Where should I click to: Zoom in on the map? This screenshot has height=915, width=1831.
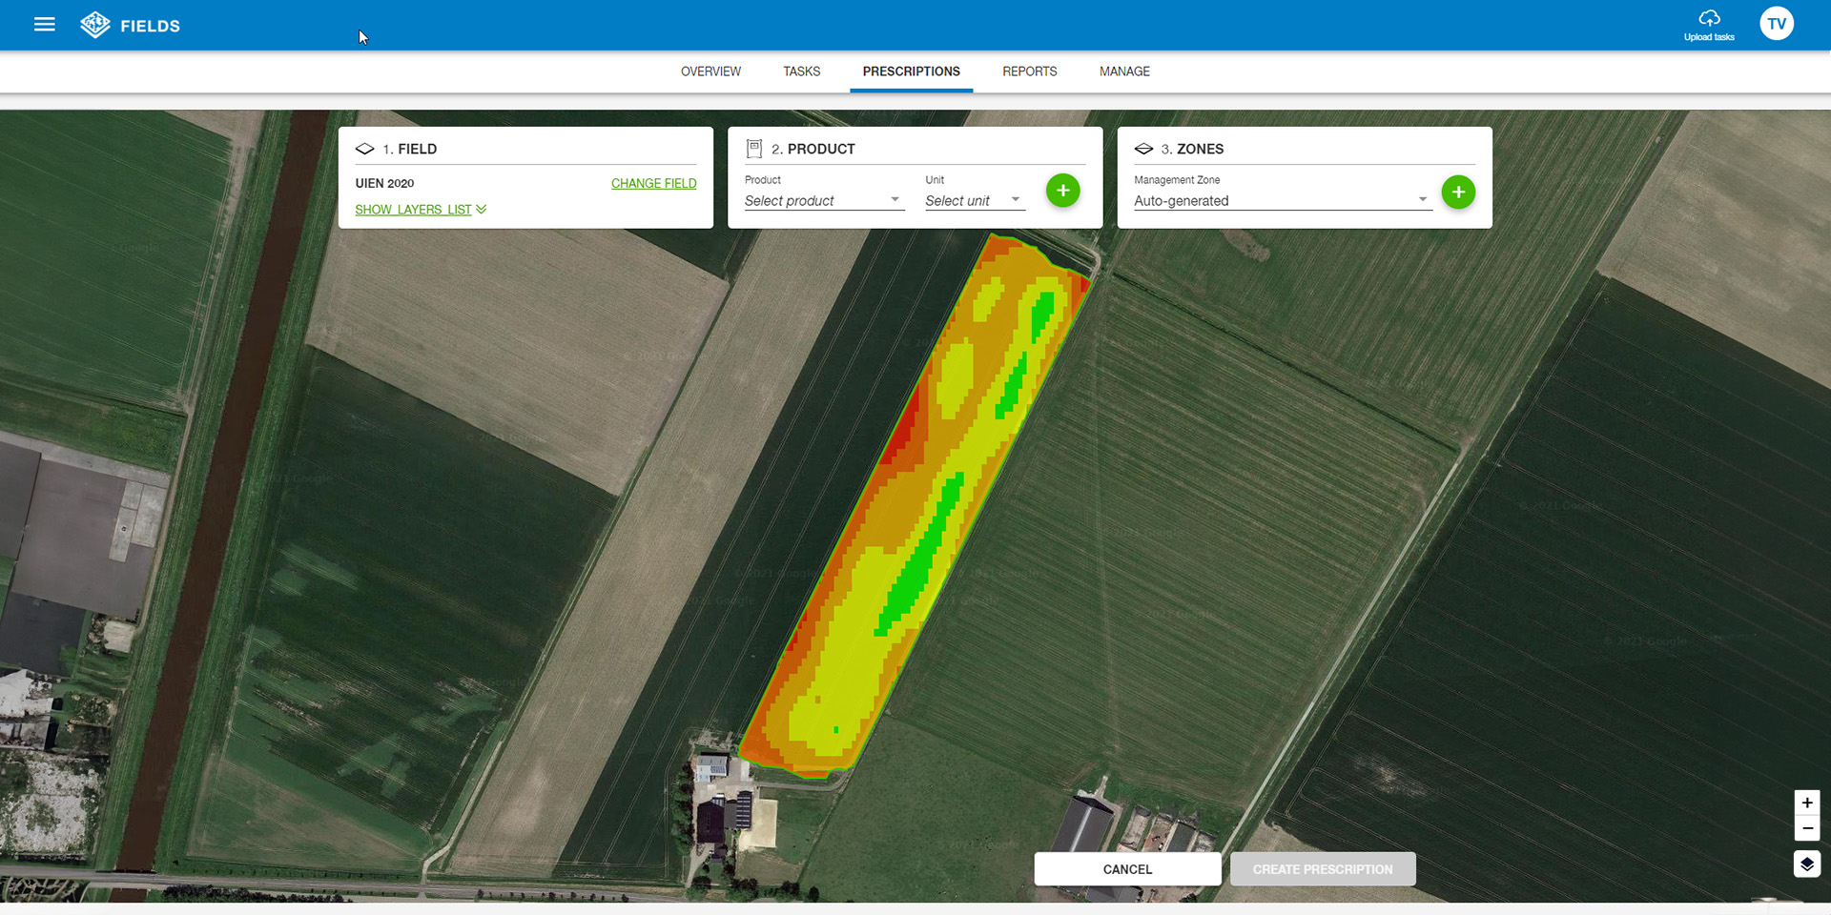(x=1806, y=803)
